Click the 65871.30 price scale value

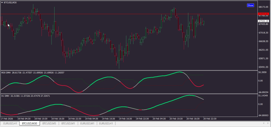[264, 58]
